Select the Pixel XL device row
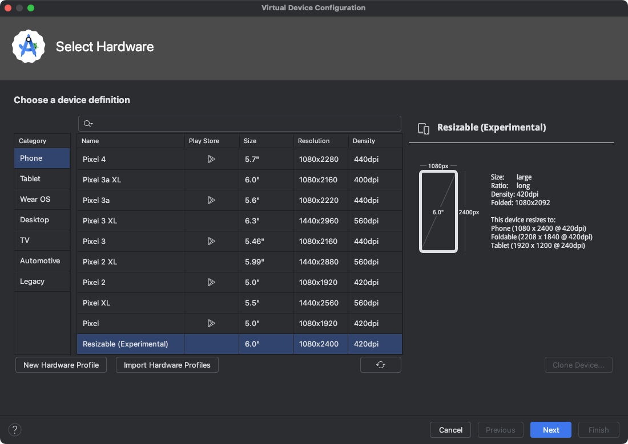Image resolution: width=628 pixels, height=444 pixels. click(x=130, y=303)
